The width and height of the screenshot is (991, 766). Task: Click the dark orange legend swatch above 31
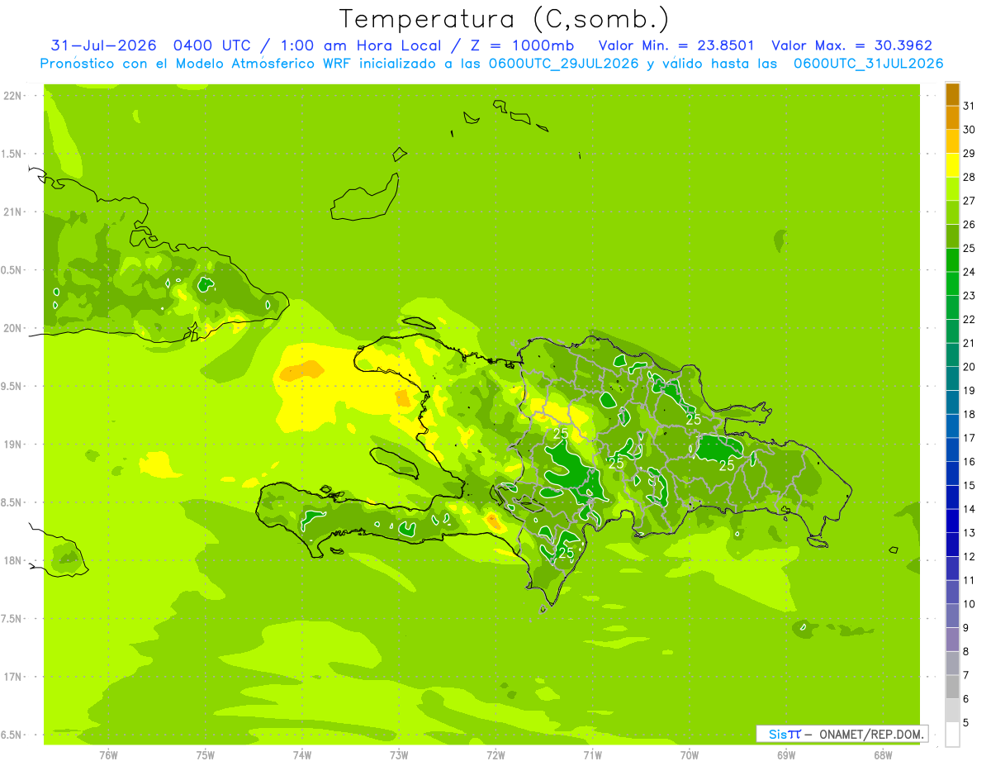pyautogui.click(x=952, y=94)
